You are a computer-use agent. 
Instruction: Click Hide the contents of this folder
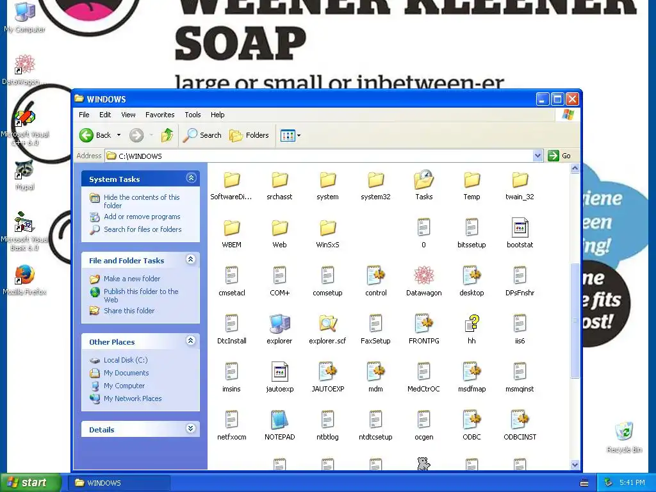(142, 201)
